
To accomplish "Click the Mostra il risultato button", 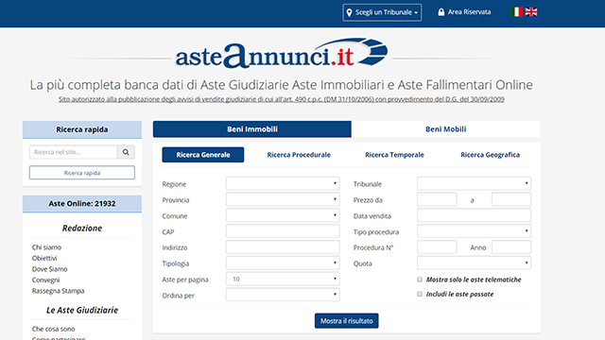I will [x=347, y=321].
